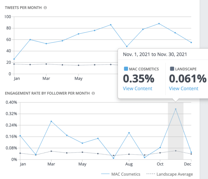
Task: Click the info icon beside Tweets Per Month
Action: point(45,8)
